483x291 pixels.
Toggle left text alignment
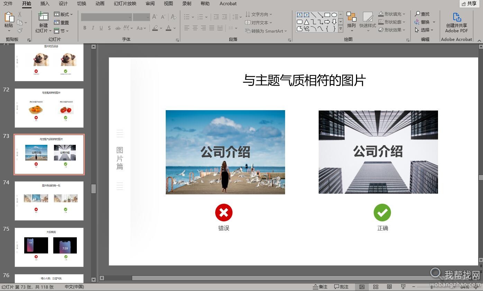(x=187, y=28)
